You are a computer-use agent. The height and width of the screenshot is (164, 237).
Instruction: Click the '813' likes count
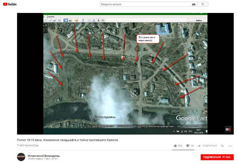(x=180, y=146)
